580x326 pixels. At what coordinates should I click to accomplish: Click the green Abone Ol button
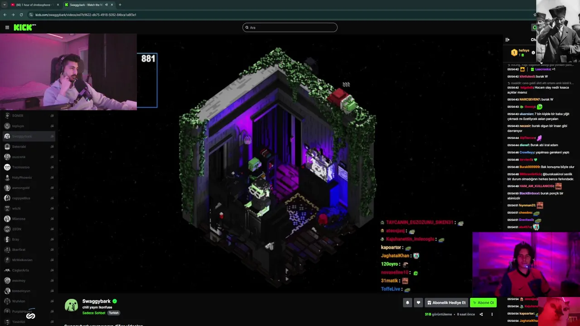coord(483,302)
